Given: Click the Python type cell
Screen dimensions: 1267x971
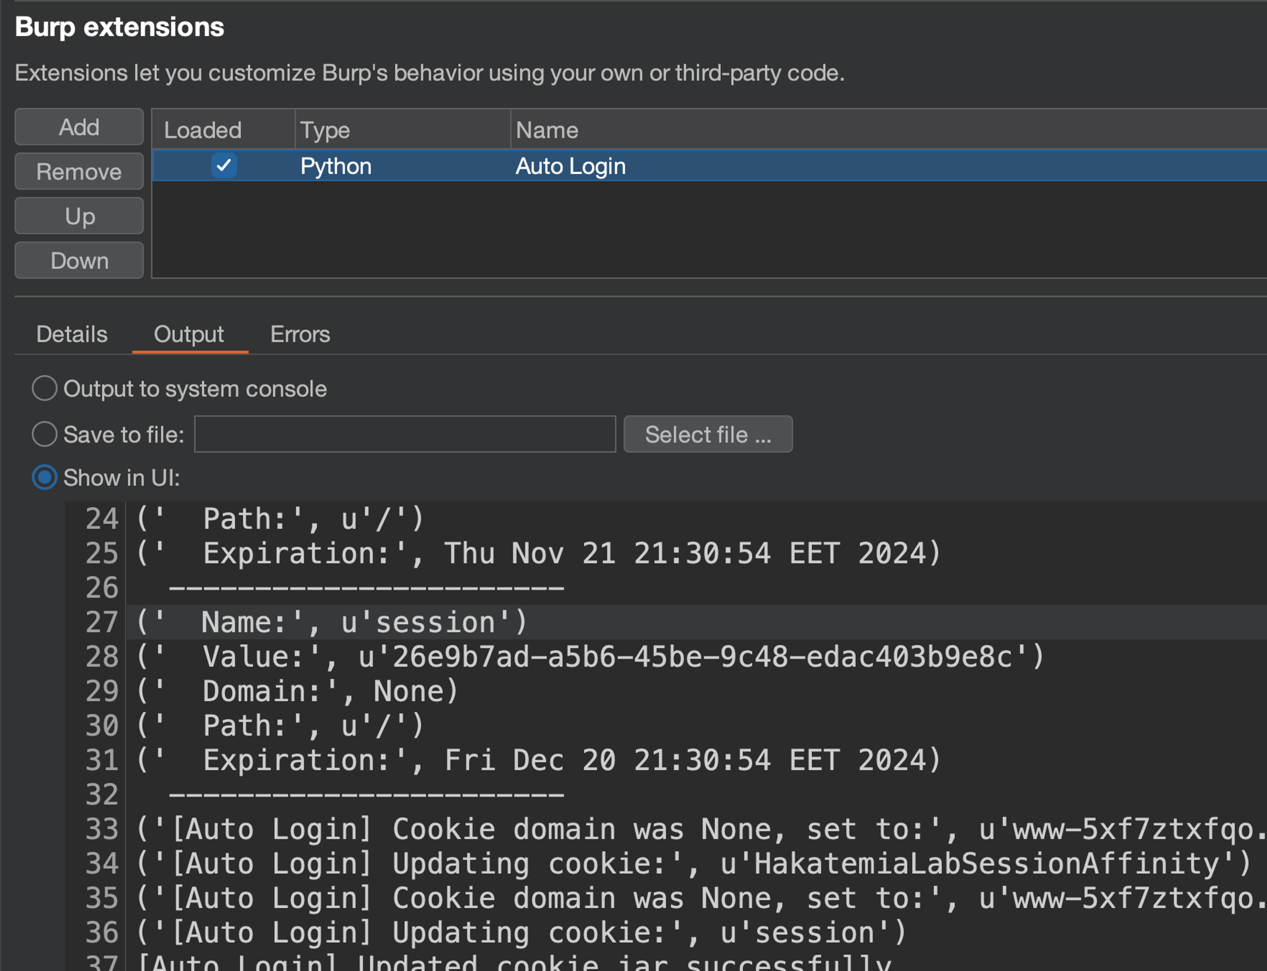Looking at the screenshot, I should pos(336,166).
